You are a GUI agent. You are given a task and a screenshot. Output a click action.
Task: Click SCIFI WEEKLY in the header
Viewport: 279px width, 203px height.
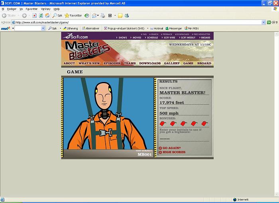187,38
